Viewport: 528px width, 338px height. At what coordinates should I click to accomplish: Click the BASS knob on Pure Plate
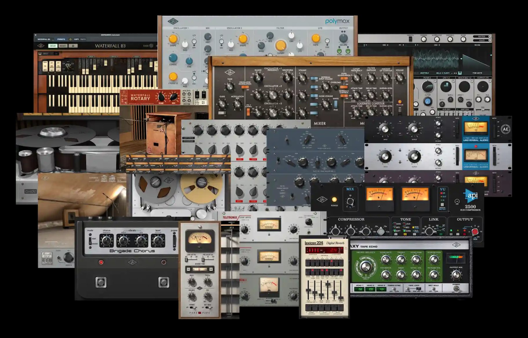tap(192, 282)
